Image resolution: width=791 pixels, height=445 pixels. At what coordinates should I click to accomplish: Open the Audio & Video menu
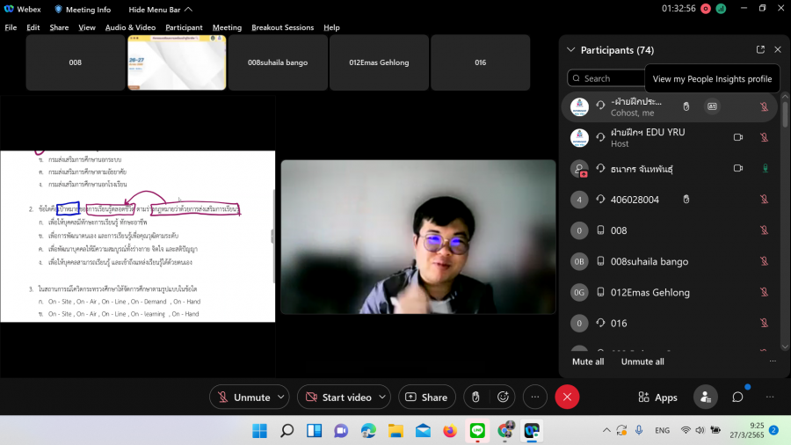click(130, 27)
